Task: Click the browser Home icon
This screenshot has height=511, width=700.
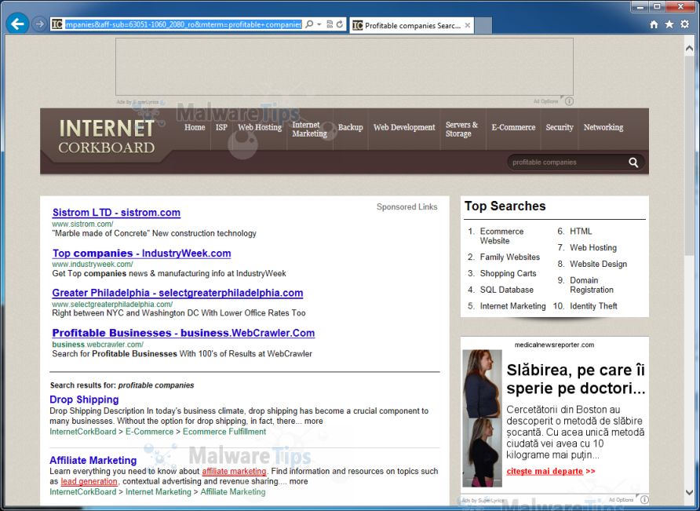Action: click(654, 24)
